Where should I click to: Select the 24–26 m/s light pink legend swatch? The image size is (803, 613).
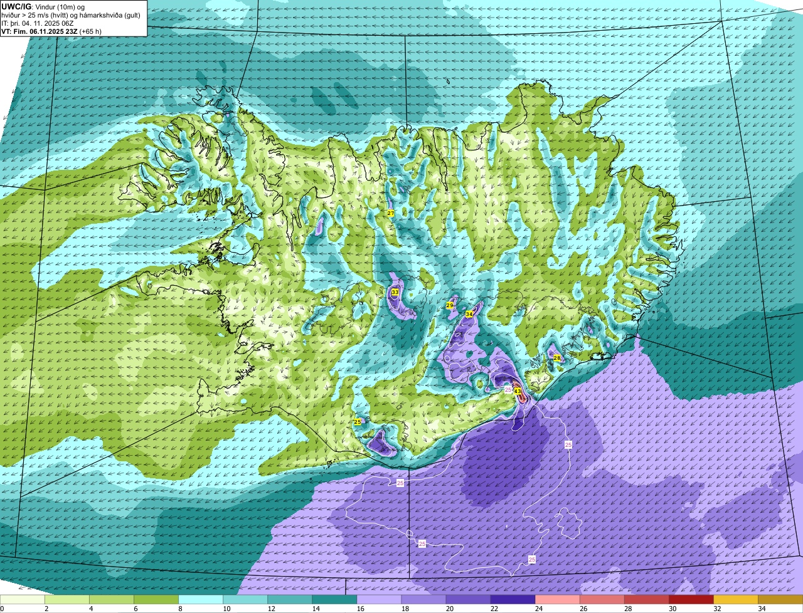[x=557, y=600]
